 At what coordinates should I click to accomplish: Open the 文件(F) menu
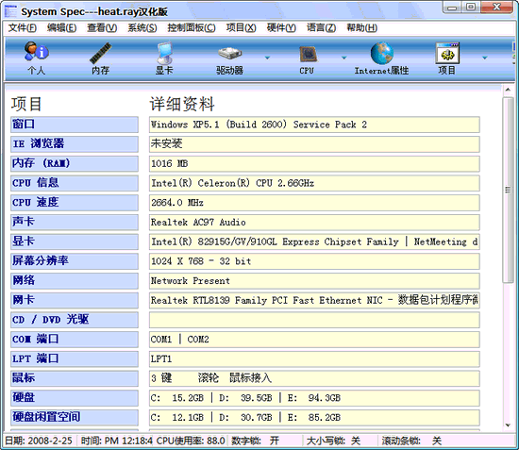(x=23, y=27)
